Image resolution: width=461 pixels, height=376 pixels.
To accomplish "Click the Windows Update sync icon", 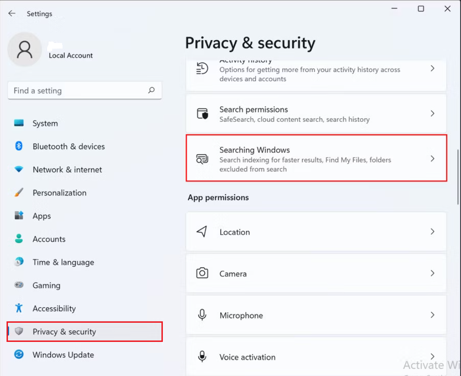I will (19, 354).
